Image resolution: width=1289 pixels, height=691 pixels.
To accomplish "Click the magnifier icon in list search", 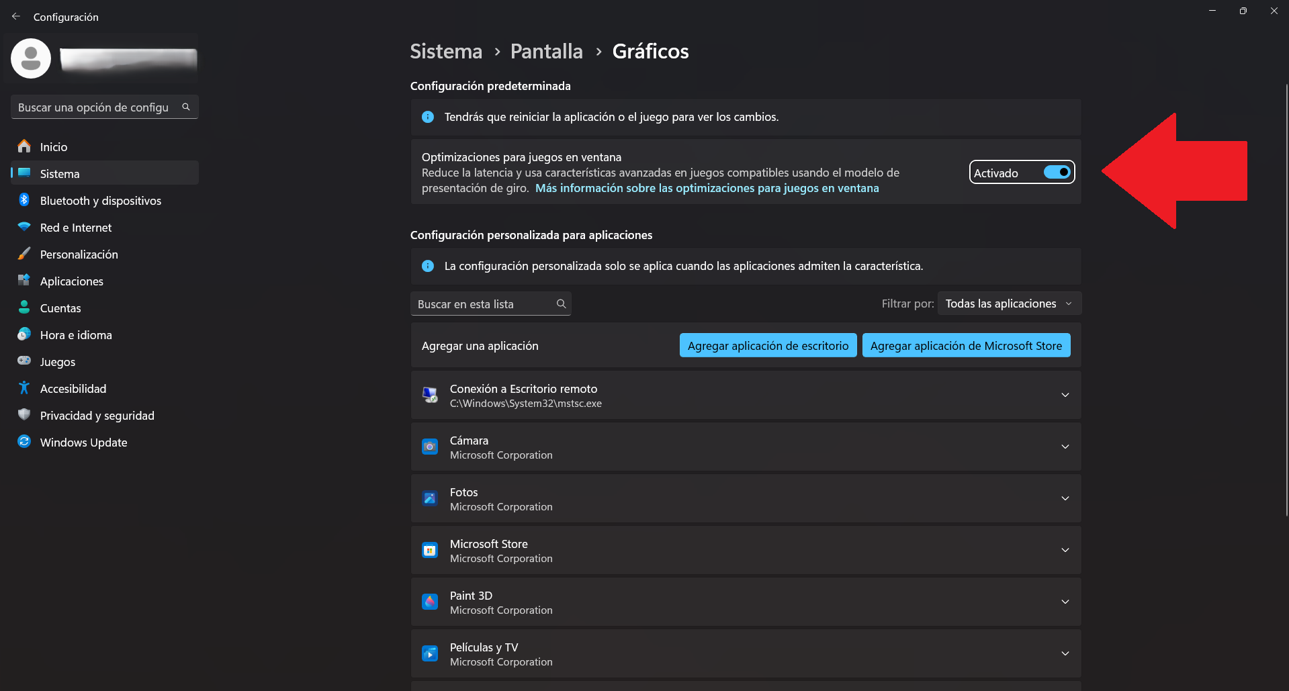I will 561,304.
